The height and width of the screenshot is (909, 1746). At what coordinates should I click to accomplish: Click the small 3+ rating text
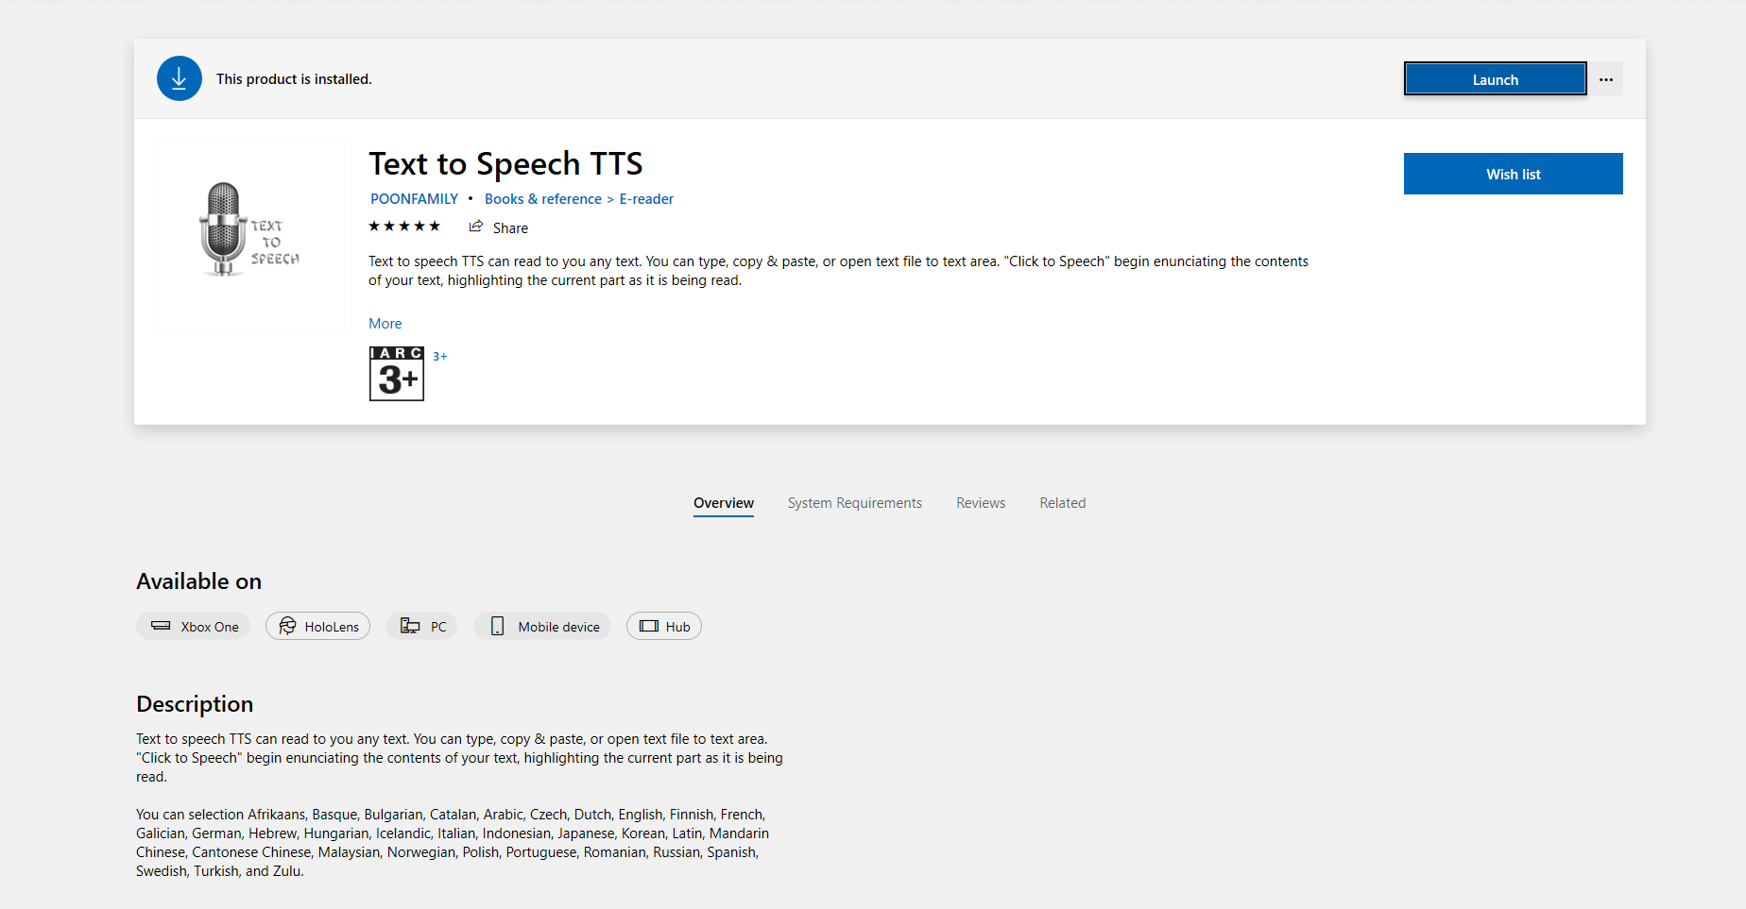[x=440, y=357]
